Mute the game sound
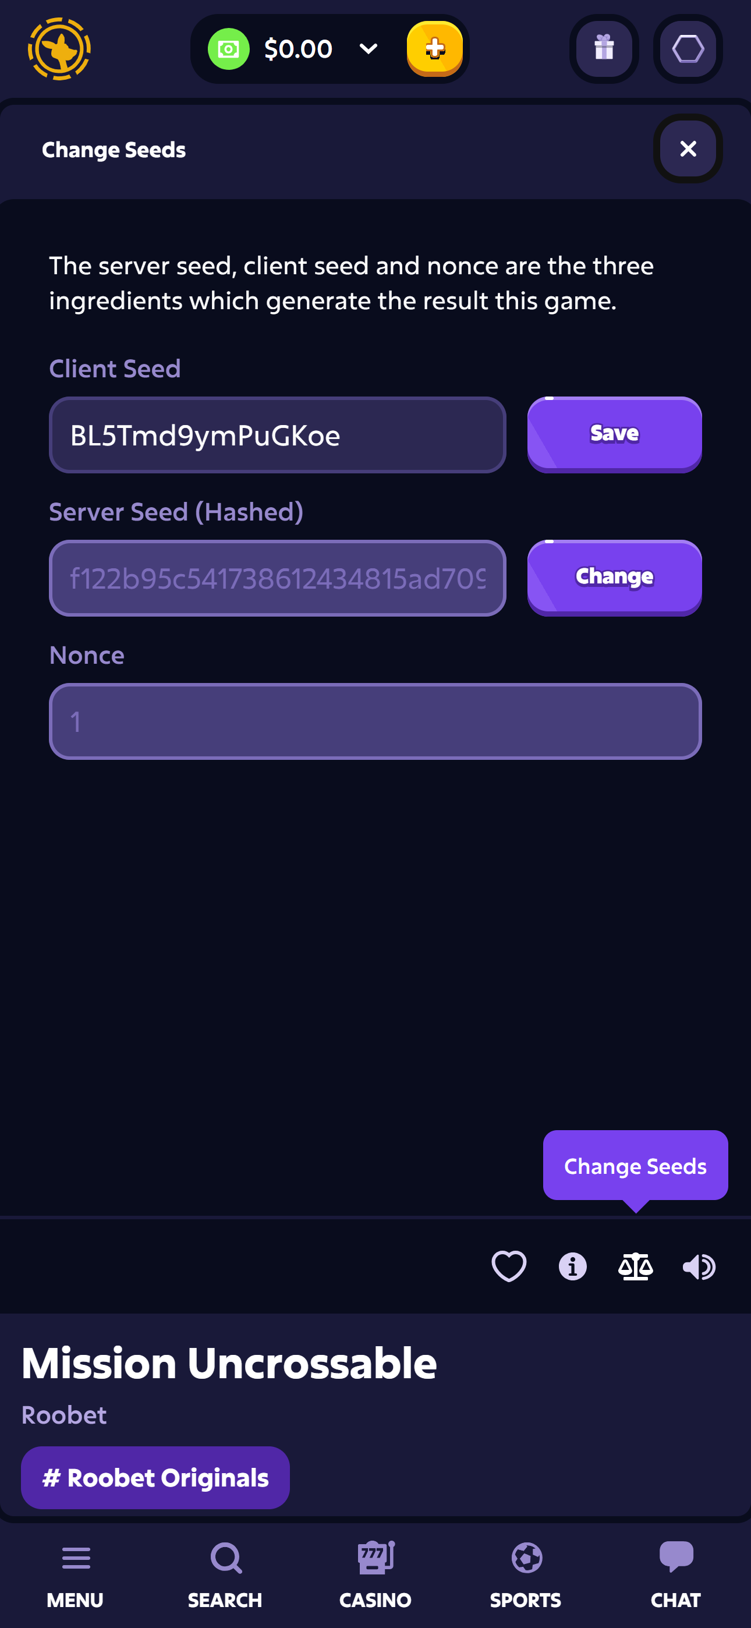This screenshot has height=1628, width=751. 699,1266
